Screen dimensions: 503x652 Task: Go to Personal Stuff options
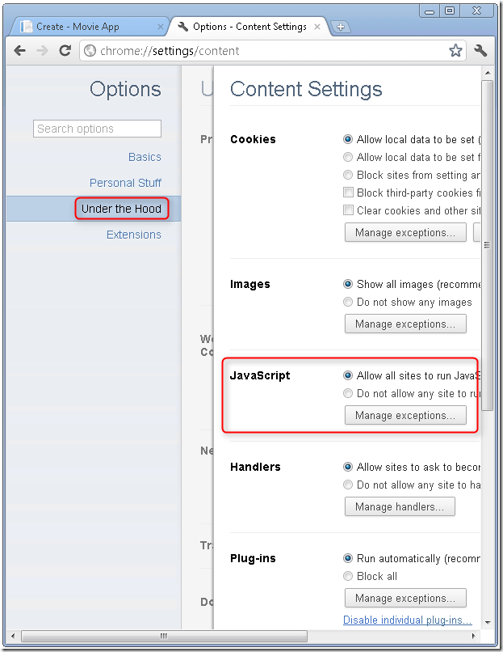[x=125, y=183]
